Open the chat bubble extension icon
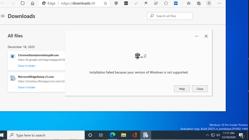 (146, 3)
